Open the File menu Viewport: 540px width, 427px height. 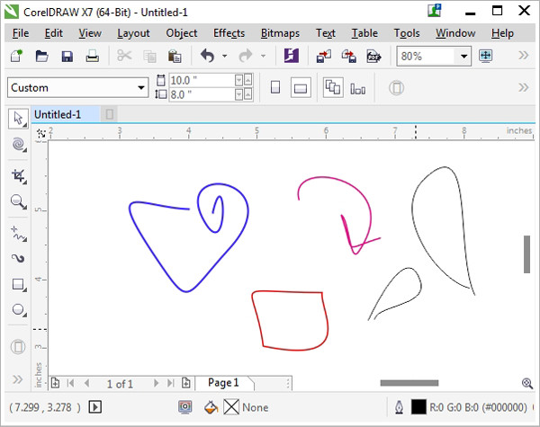(x=21, y=33)
